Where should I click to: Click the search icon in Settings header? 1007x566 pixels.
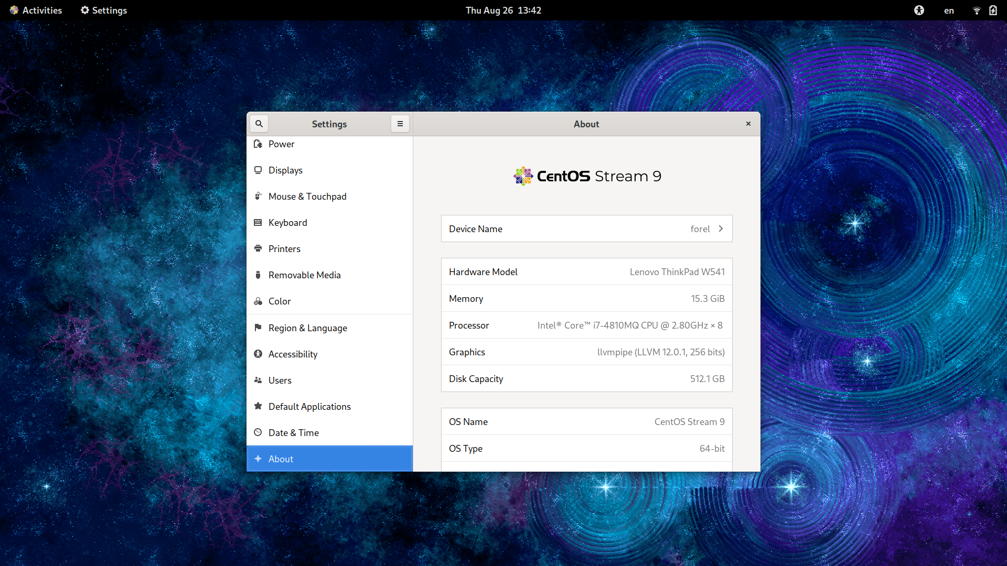pos(259,124)
